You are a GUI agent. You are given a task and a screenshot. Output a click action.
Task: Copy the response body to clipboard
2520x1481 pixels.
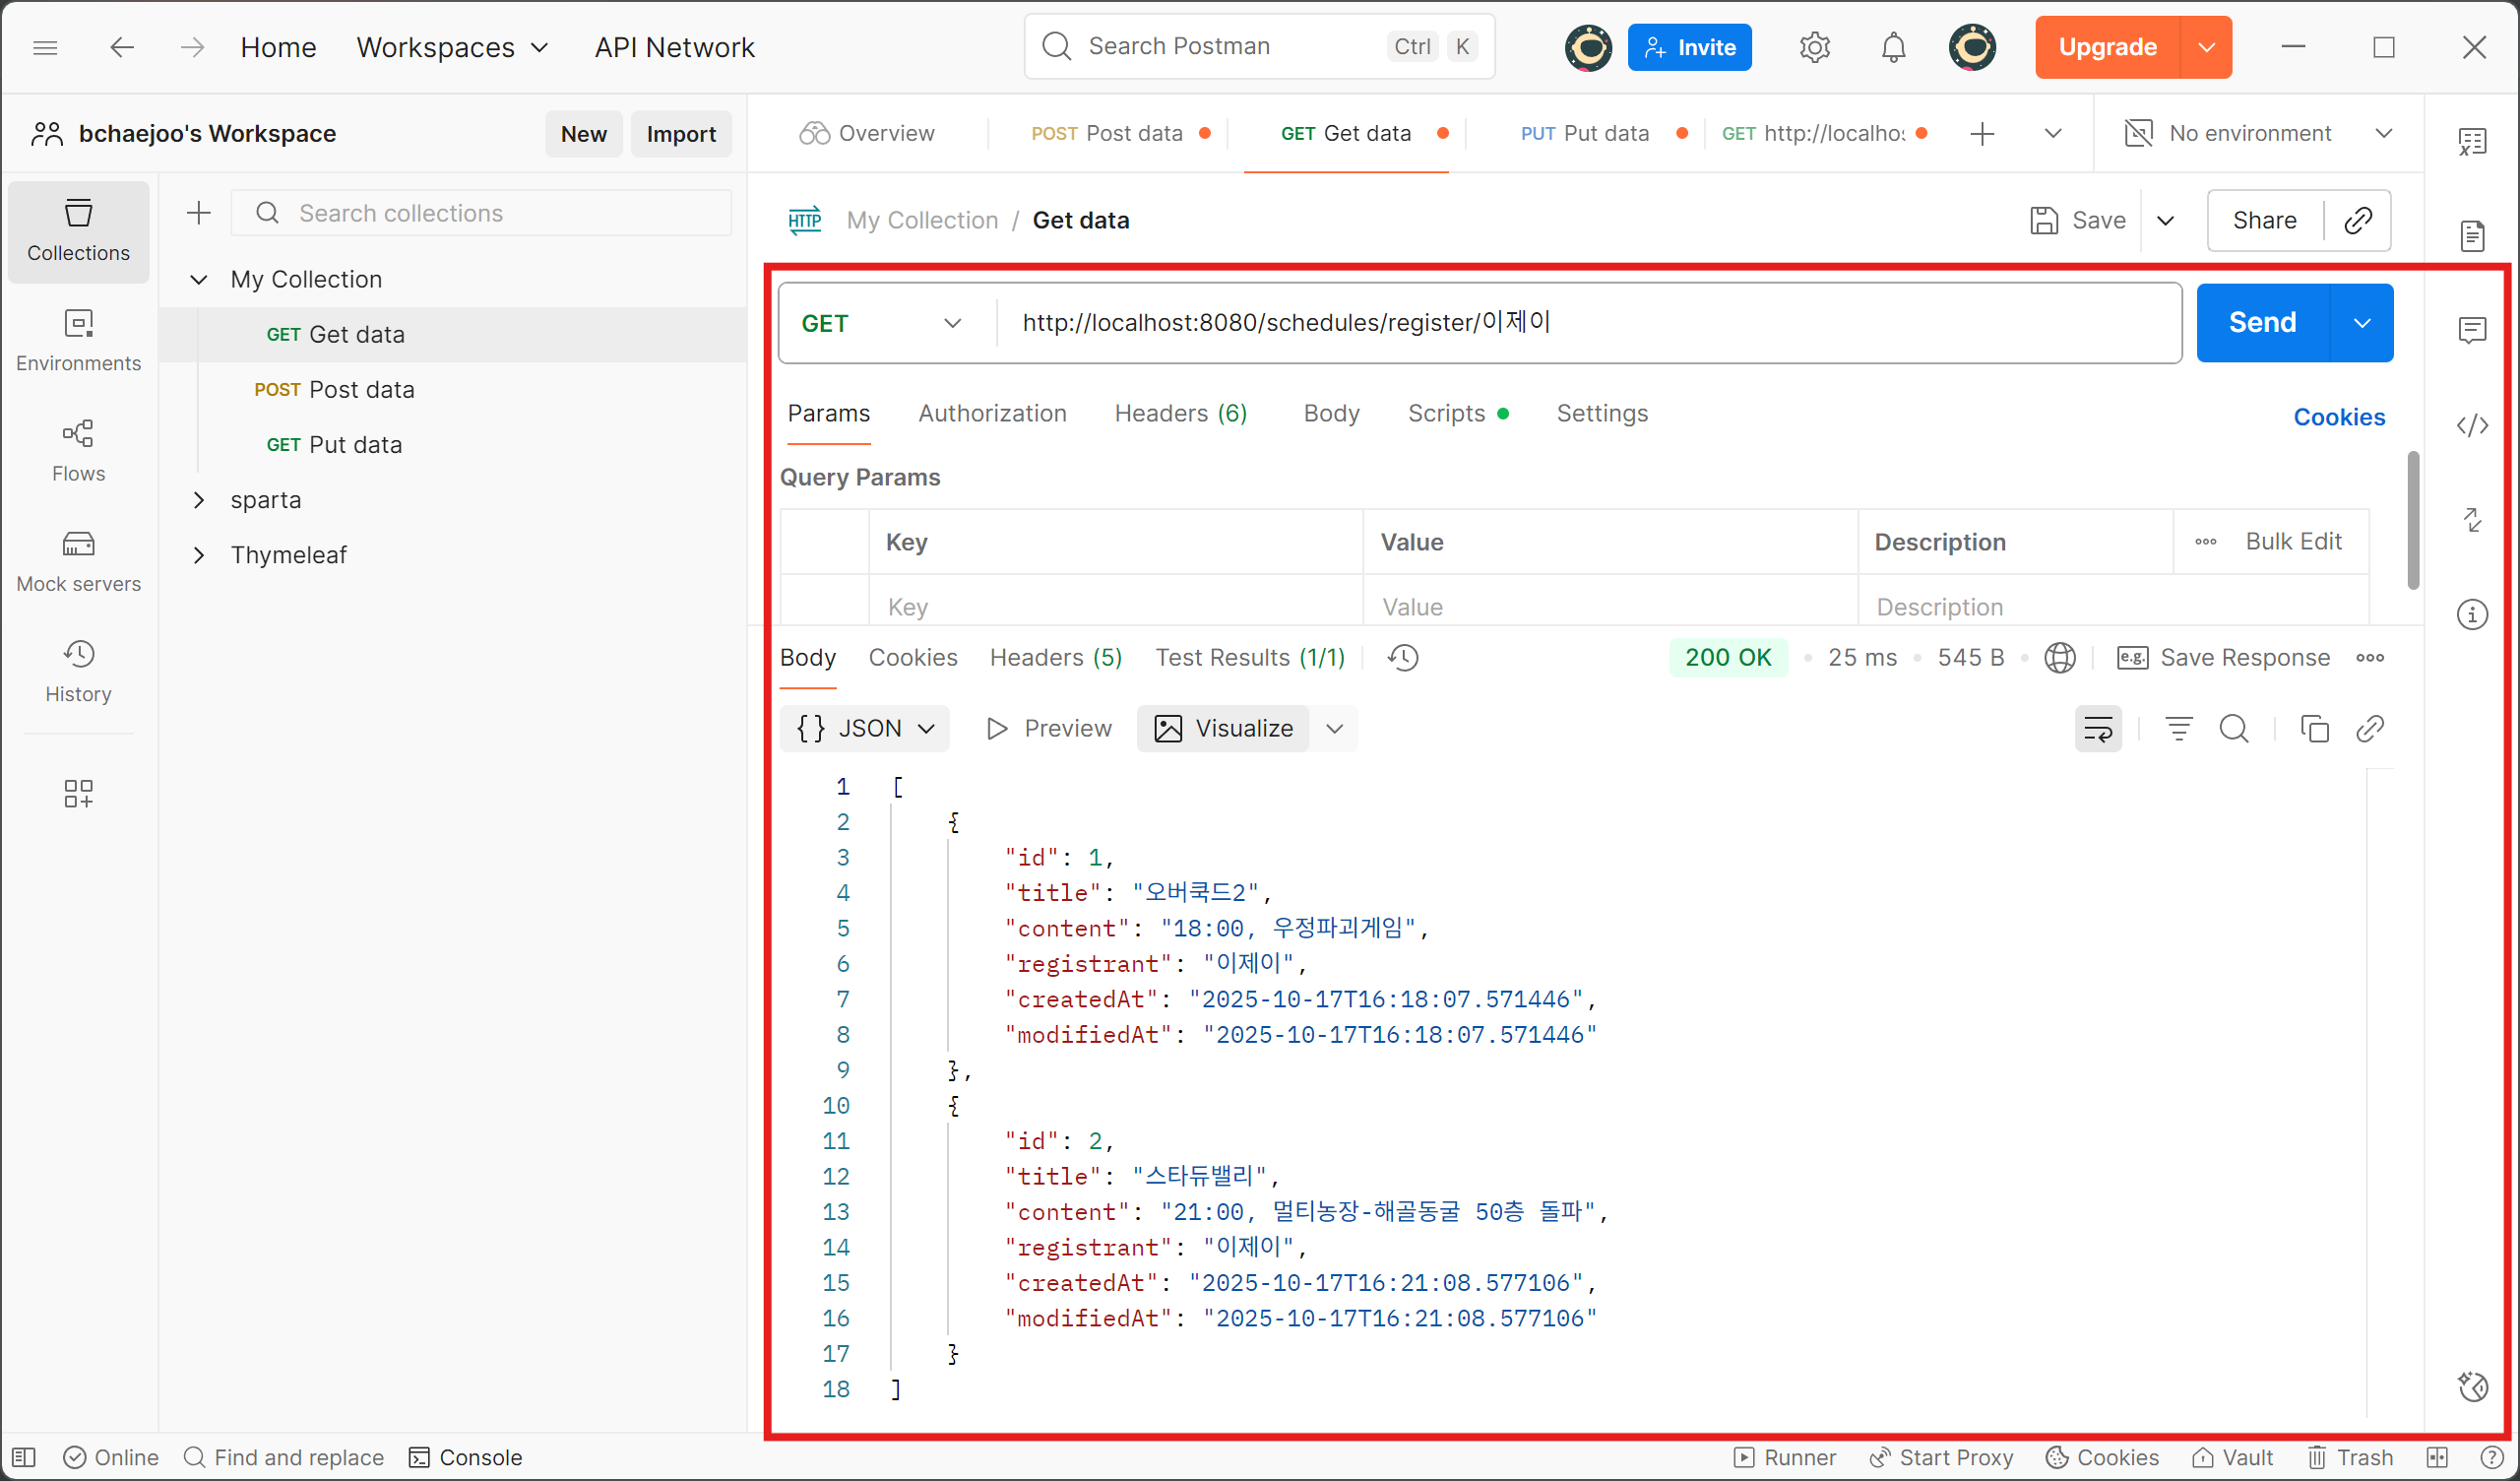pyautogui.click(x=2314, y=729)
